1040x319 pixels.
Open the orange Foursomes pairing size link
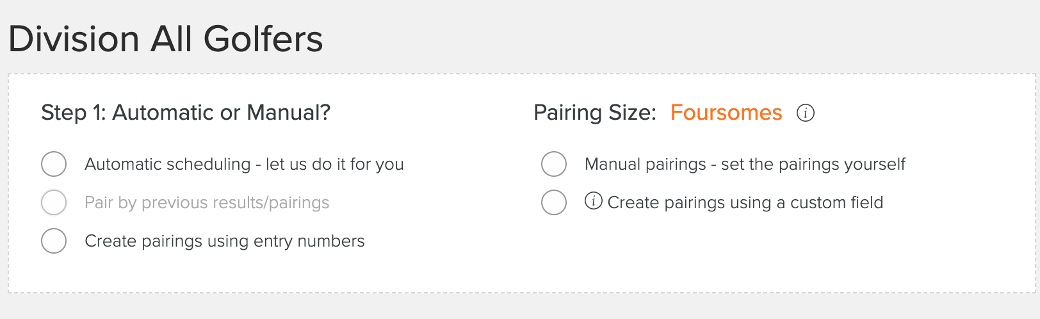click(x=726, y=113)
